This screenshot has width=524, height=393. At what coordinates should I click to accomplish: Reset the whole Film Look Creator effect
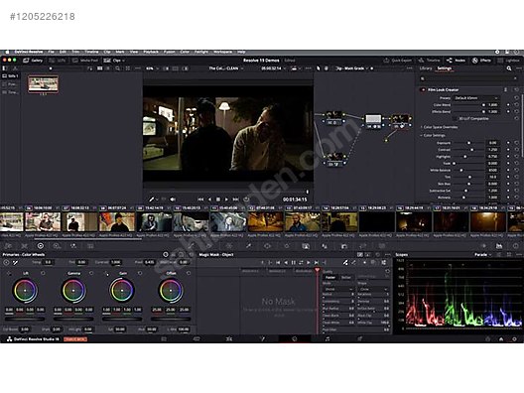pos(517,90)
